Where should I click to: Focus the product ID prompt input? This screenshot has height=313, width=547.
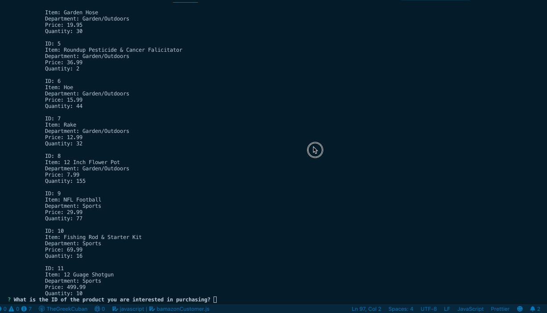(x=215, y=300)
